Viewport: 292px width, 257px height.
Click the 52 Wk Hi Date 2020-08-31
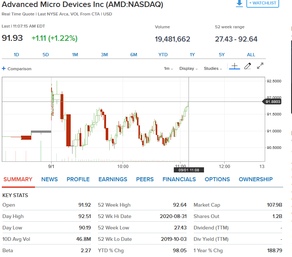coord(173,216)
